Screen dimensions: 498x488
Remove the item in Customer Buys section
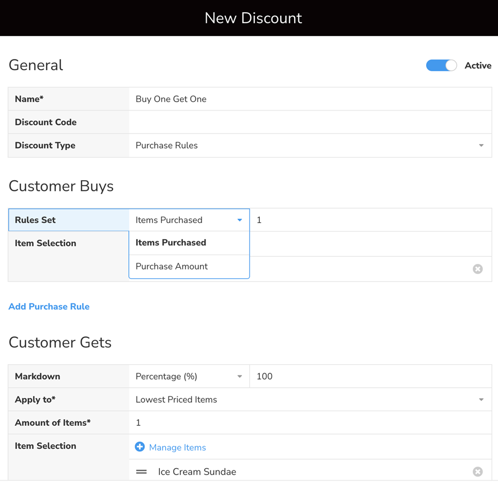[478, 269]
